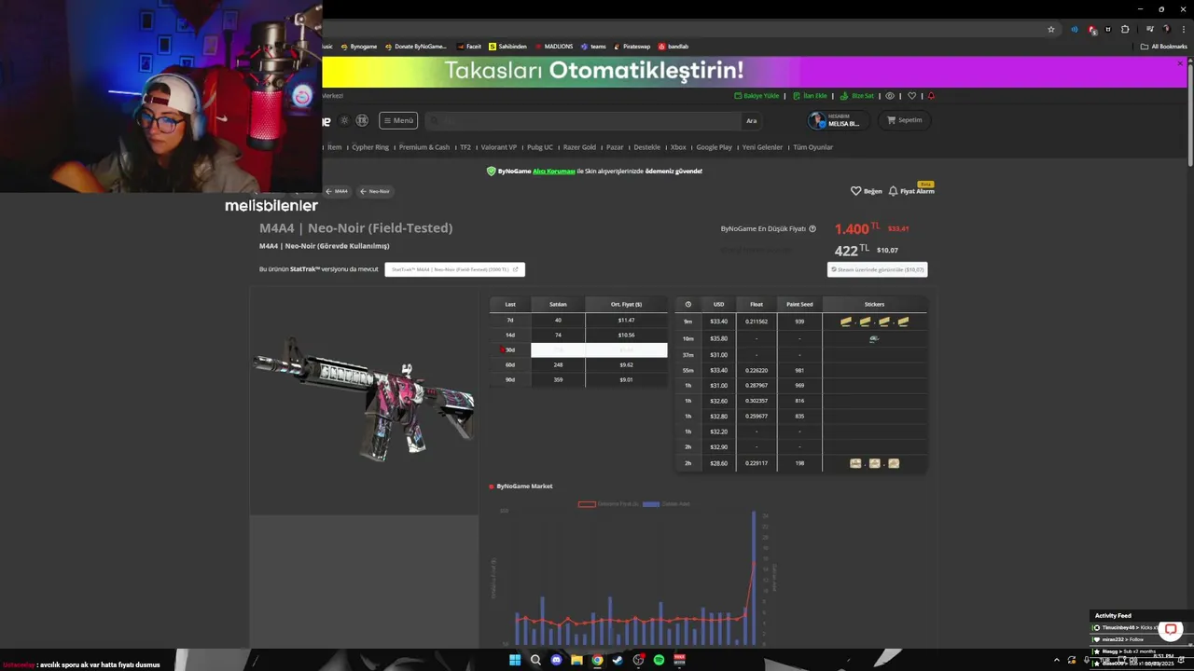Select the 90d row
Viewport: 1194px width, 671px height.
click(x=578, y=379)
